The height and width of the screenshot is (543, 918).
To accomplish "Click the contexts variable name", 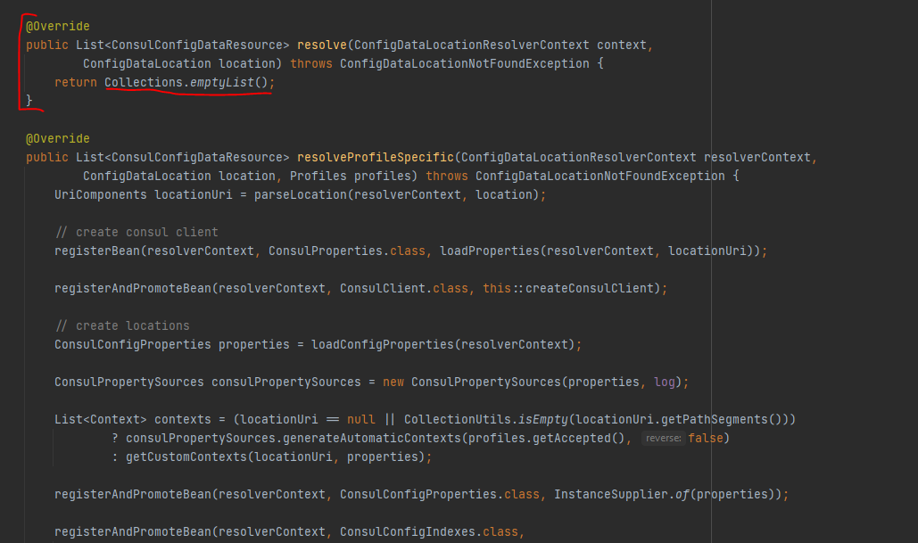I will (x=183, y=420).
